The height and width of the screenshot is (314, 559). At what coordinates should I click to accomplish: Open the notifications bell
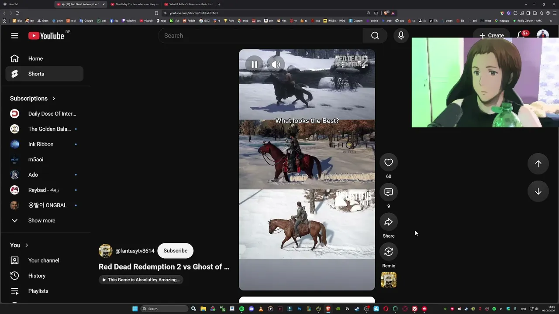pyautogui.click(x=522, y=35)
